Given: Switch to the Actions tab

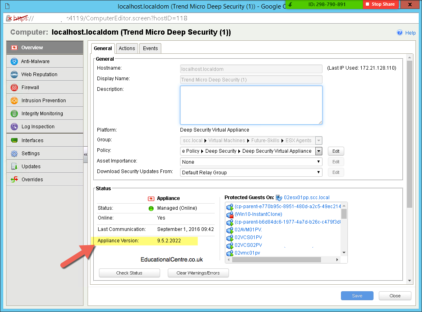Looking at the screenshot, I should (x=127, y=48).
